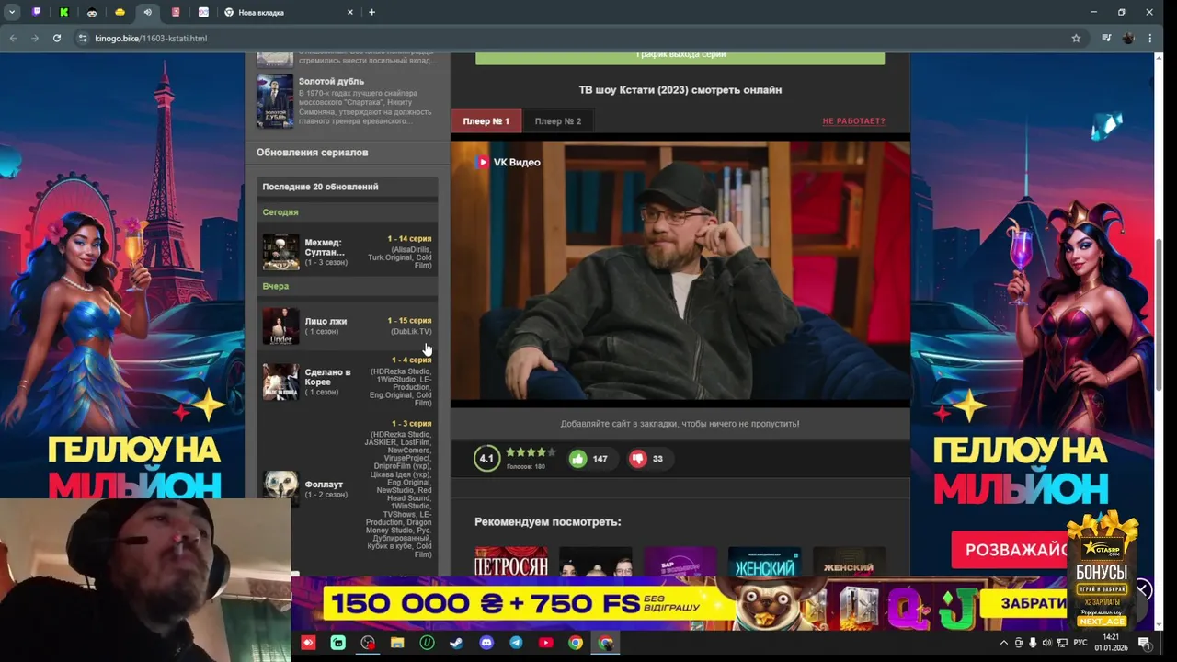The width and height of the screenshot is (1177, 662).
Task: Open Telegram from the taskbar
Action: coord(516,643)
